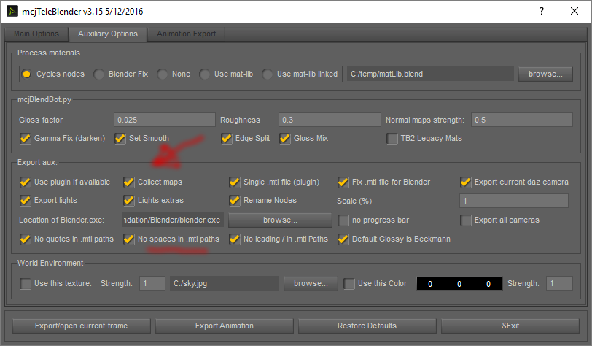Viewport: 592px width, 346px height.
Task: Toggle No spaces in .mtl paths
Action: coord(129,239)
